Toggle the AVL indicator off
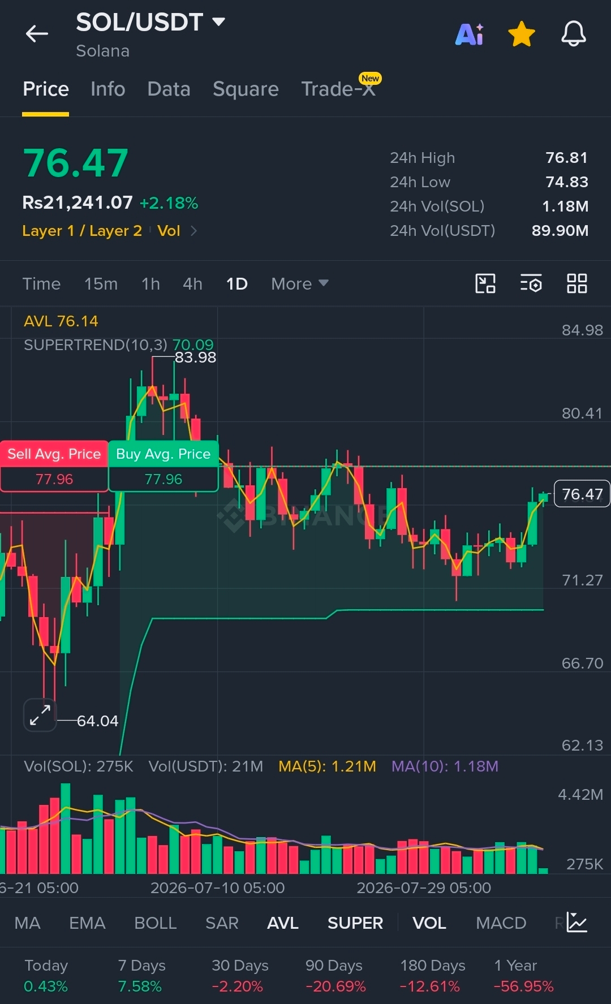 283,923
